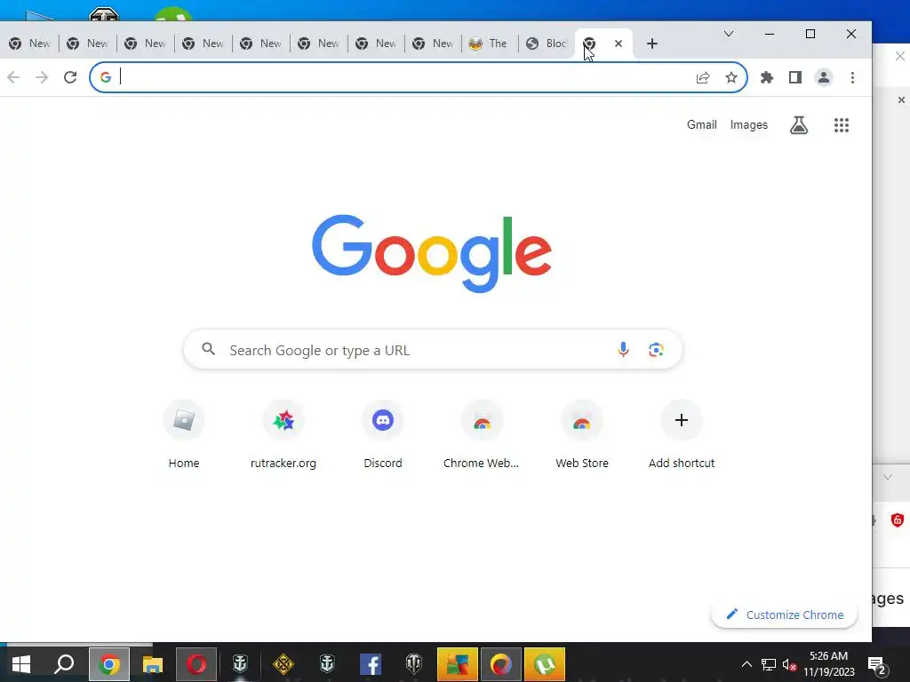910x682 pixels.
Task: Switch to the first New tab
Action: (30, 44)
